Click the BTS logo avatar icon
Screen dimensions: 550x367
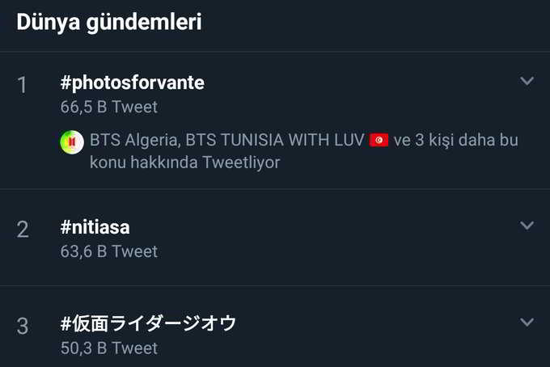click(72, 141)
